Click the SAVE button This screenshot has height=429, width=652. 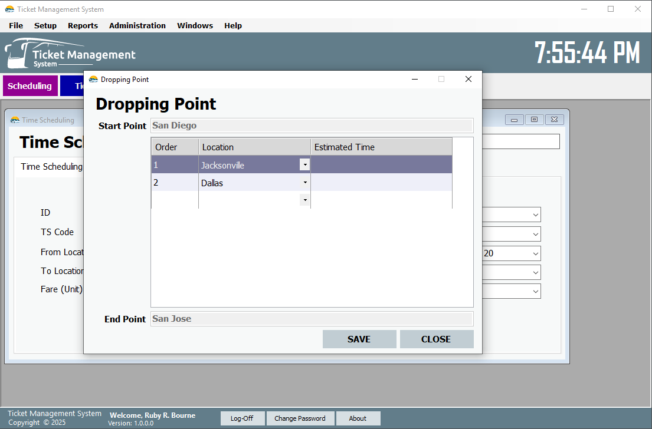(359, 339)
